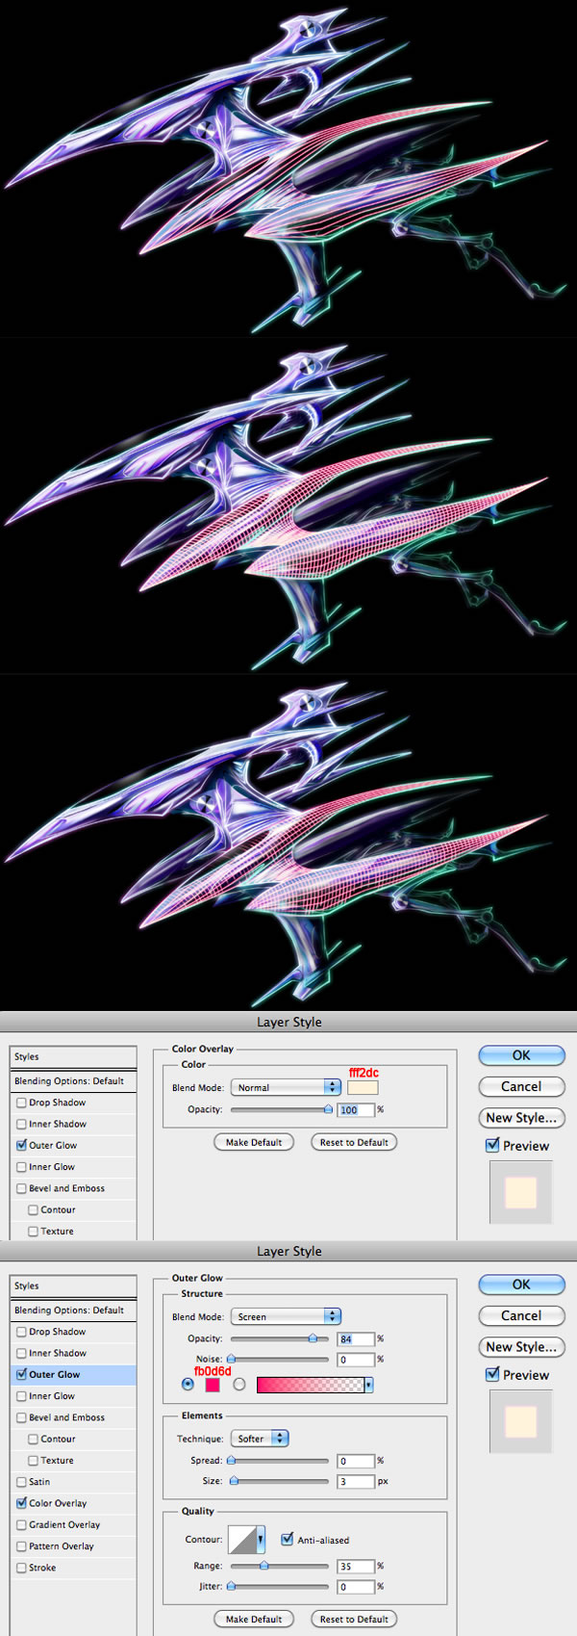Click the Size slider handle
Viewport: 577px width, 1636px height.
tap(234, 1481)
